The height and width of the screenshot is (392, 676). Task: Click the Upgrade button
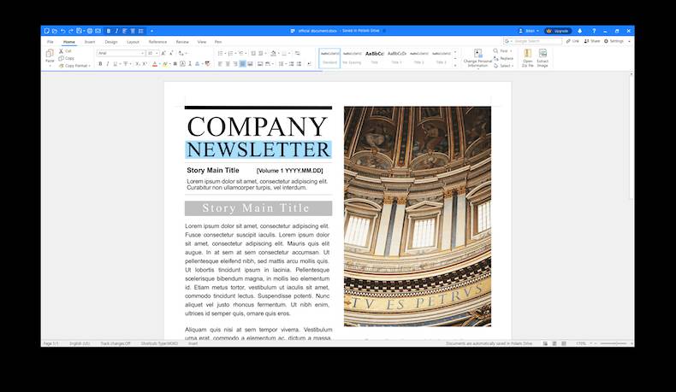pyautogui.click(x=558, y=31)
